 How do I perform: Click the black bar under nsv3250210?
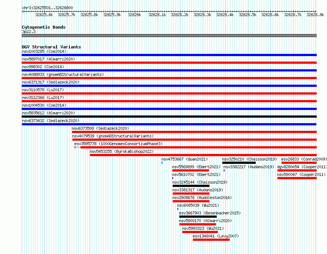pyautogui.click(x=239, y=163)
